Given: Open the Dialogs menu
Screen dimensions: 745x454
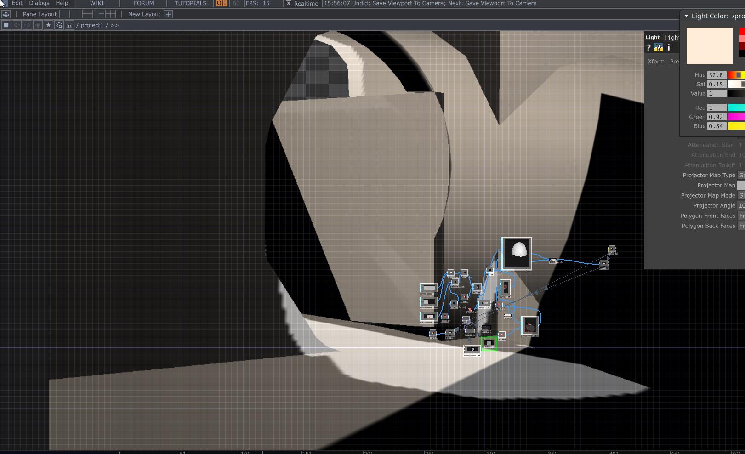Looking at the screenshot, I should [x=39, y=3].
